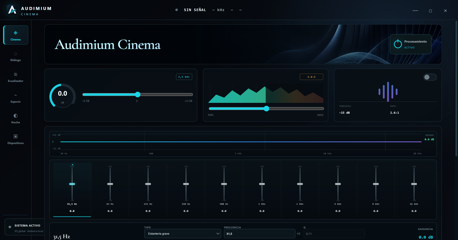Click the SIN SEÑAL status indicator
Viewport: 458px width, 240px height.
click(191, 10)
